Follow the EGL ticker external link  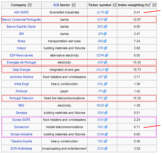pos(102,84)
